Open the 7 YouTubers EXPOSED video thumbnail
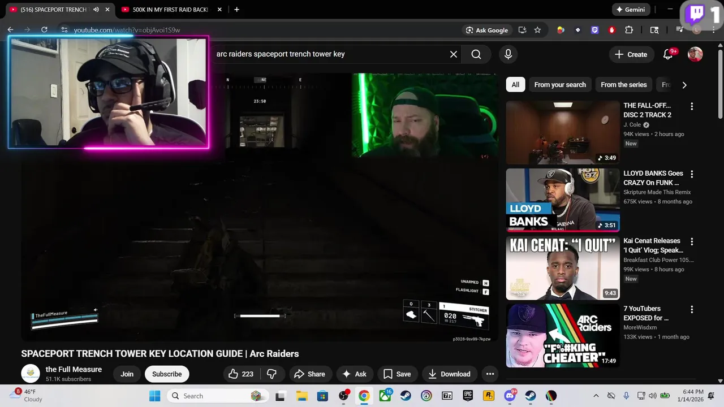The height and width of the screenshot is (407, 724). tap(563, 336)
